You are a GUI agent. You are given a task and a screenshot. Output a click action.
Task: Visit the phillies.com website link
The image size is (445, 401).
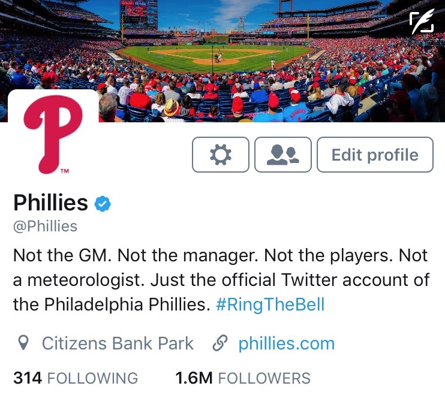tap(286, 343)
